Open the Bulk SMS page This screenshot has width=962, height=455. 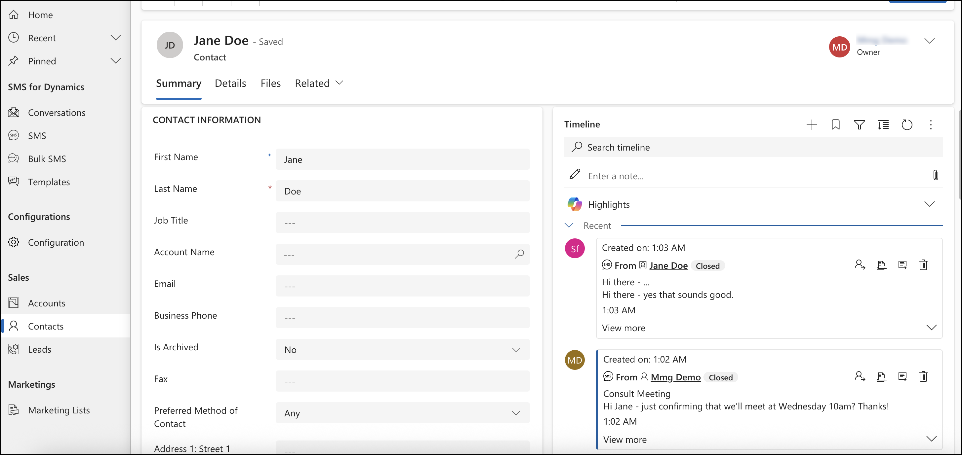(x=47, y=158)
